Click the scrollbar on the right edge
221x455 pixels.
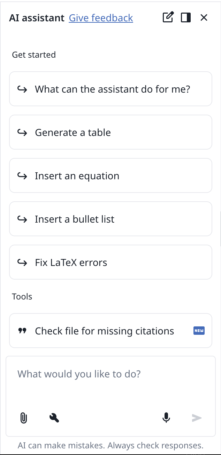220,227
